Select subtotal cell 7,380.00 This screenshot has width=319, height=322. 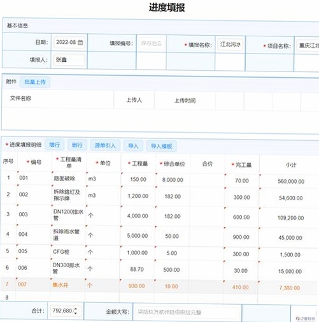[x=290, y=288]
